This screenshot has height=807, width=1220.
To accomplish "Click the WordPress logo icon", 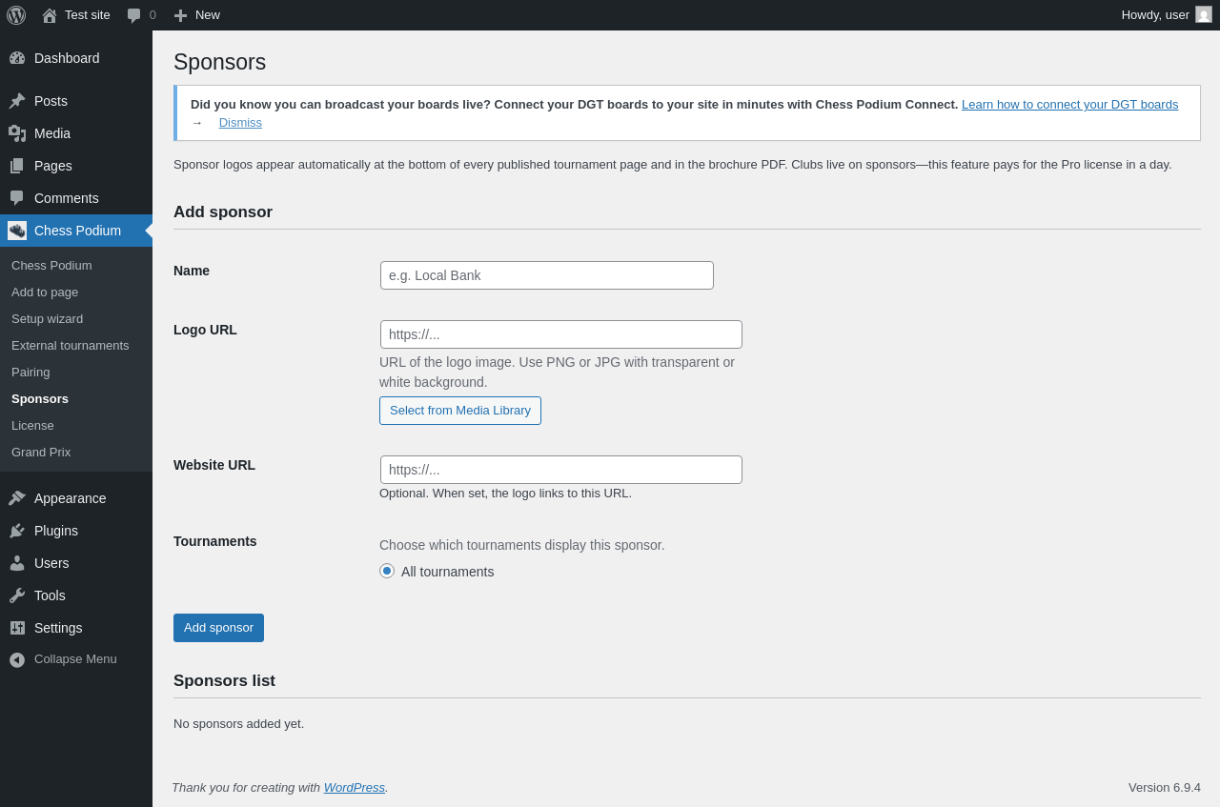I will pyautogui.click(x=16, y=15).
